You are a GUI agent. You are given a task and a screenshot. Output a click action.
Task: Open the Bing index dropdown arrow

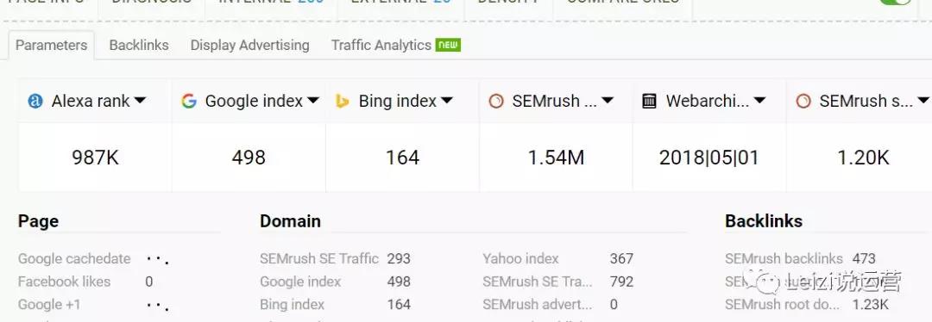click(447, 101)
